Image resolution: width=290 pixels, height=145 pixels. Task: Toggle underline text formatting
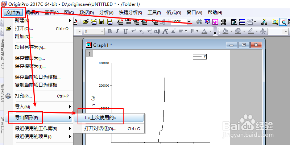pyautogui.click(x=126, y=31)
